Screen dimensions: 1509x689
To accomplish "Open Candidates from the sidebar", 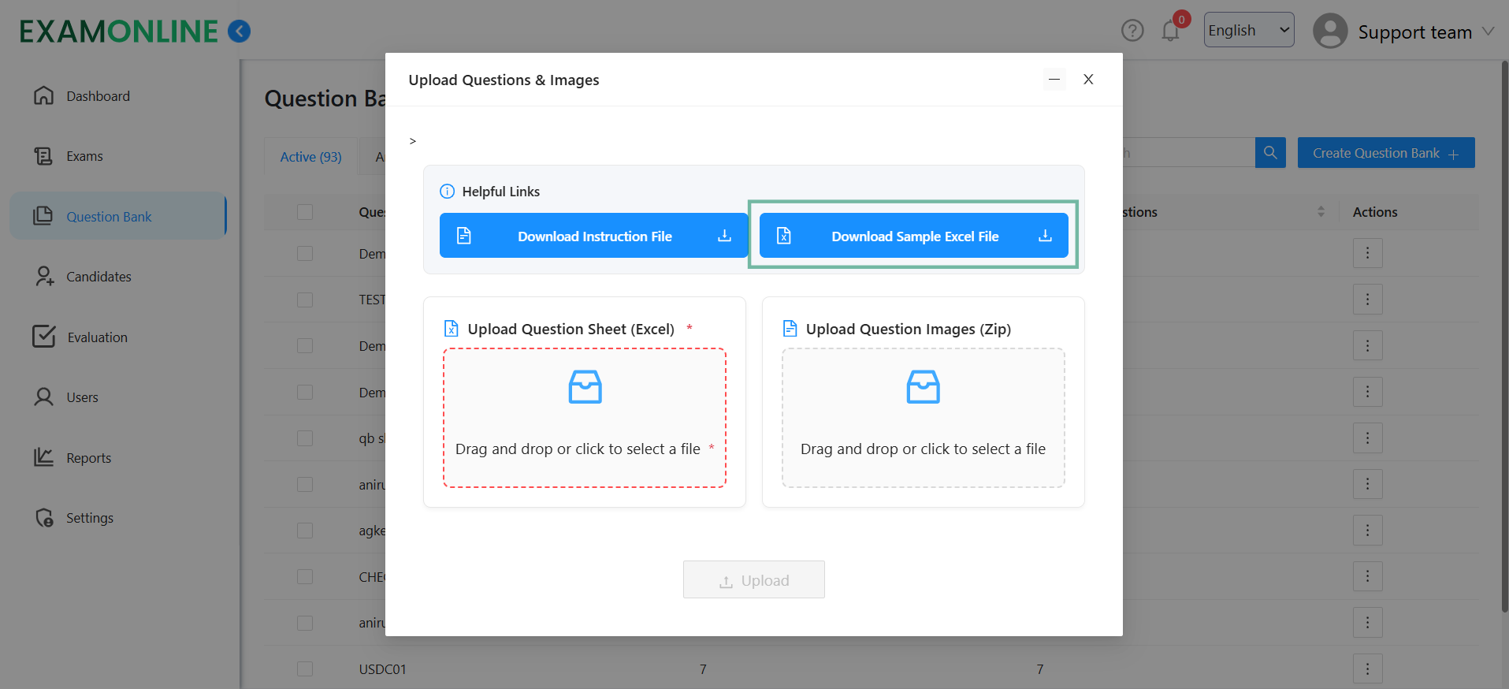I will 98,277.
